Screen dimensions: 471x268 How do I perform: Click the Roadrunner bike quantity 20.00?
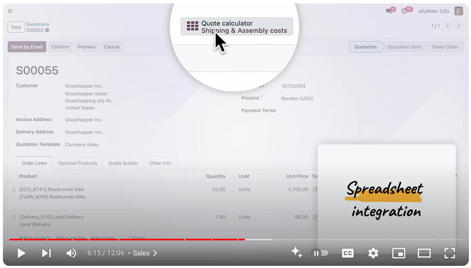coord(219,190)
